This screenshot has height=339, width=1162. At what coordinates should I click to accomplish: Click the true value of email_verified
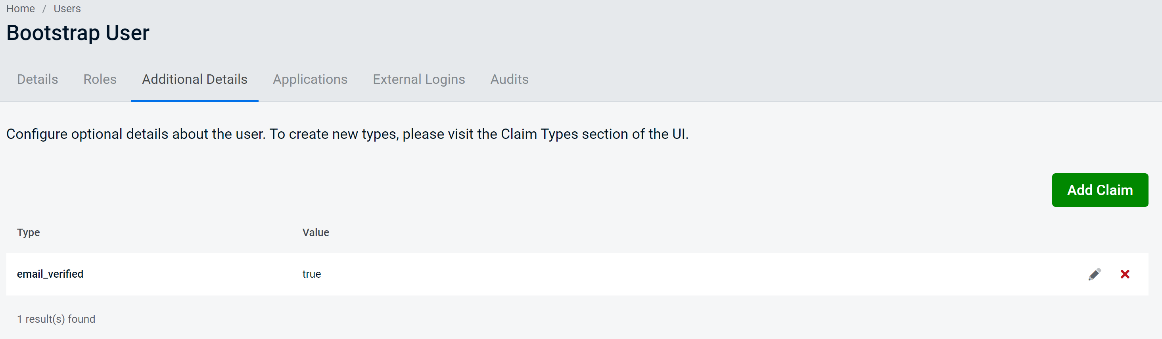click(312, 274)
